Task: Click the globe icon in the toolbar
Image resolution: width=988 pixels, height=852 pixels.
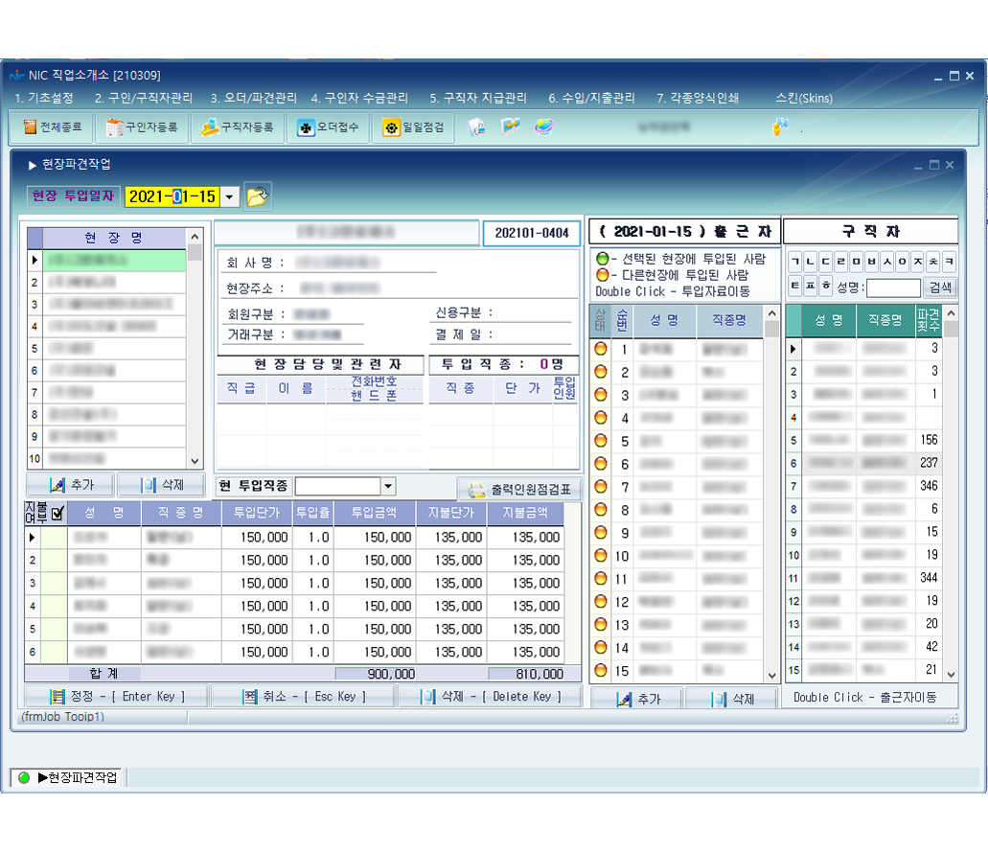Action: pos(543,127)
